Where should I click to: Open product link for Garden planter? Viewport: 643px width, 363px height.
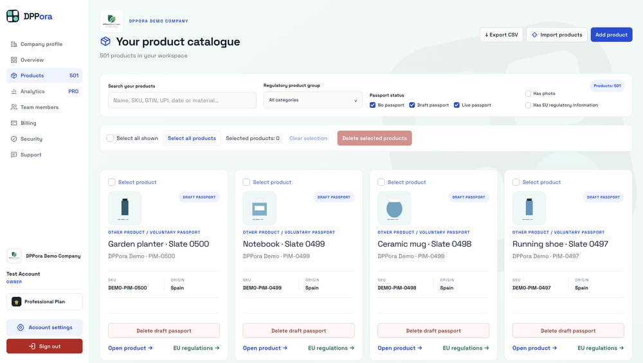(x=131, y=348)
